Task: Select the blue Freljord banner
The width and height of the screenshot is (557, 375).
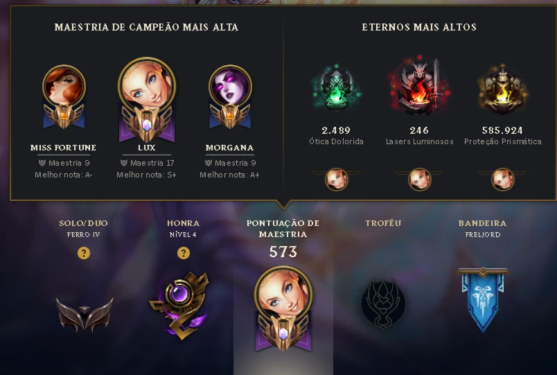Action: [x=483, y=299]
